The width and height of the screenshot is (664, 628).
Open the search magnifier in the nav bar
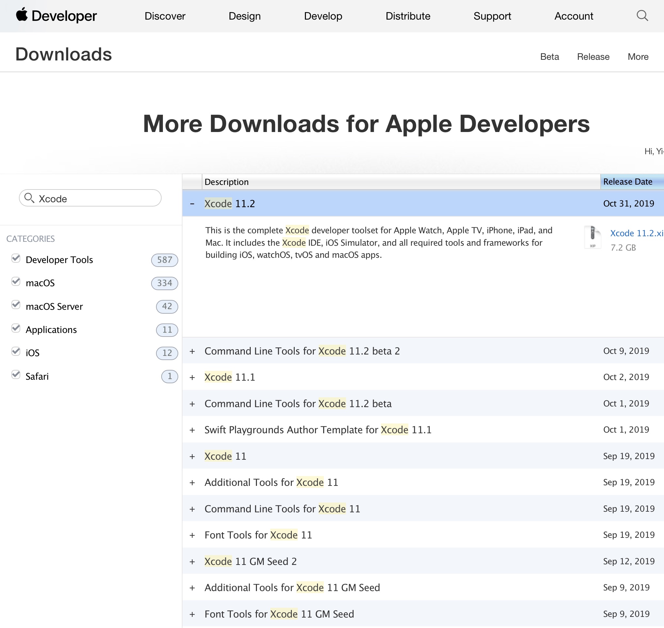click(x=641, y=16)
